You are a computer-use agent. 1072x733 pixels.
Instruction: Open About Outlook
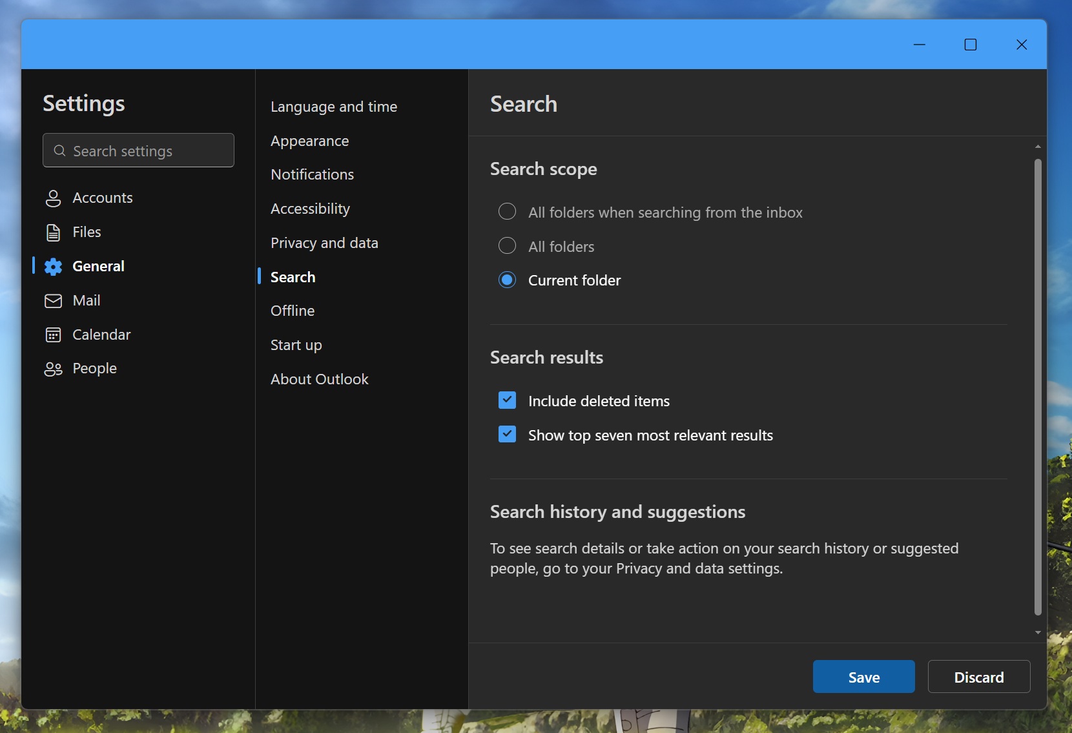(320, 379)
